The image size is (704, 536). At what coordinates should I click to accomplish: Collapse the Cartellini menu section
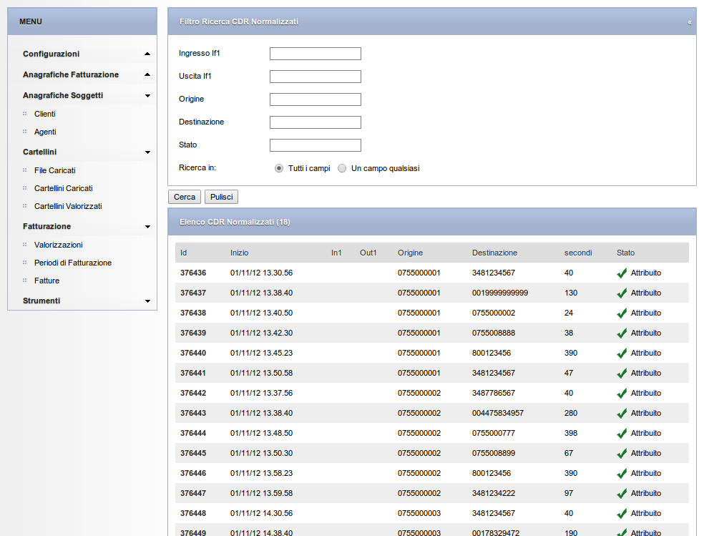click(147, 152)
